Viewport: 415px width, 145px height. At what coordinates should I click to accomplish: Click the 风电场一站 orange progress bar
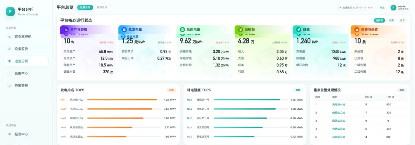click(x=122, y=100)
